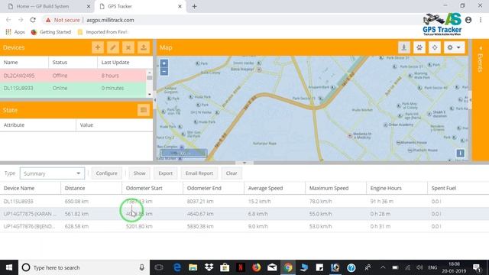The height and width of the screenshot is (275, 489).
Task: Open the Imported From Firefox bookmark folder
Action: 103,32
